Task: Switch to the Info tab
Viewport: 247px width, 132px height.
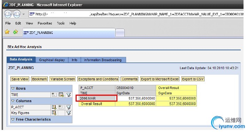Action: [x=75, y=60]
